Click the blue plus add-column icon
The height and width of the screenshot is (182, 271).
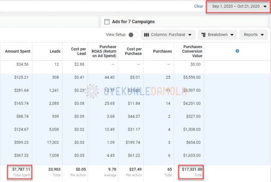coord(237,51)
